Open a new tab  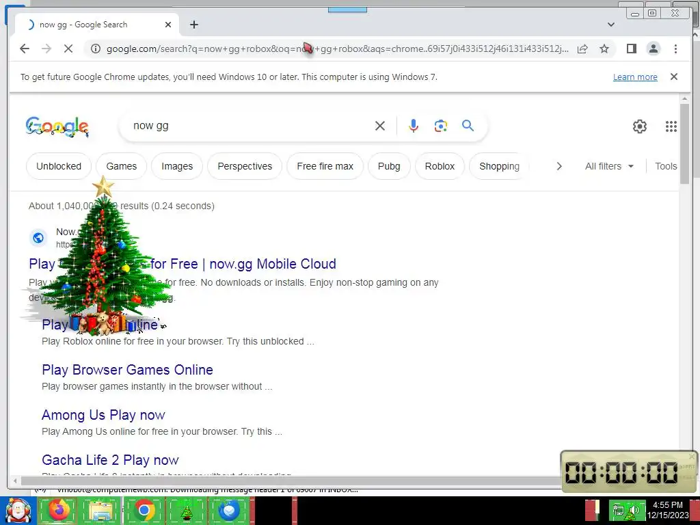click(x=193, y=25)
